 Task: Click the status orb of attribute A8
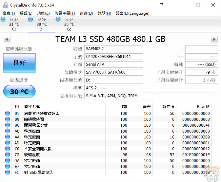click(8, 131)
